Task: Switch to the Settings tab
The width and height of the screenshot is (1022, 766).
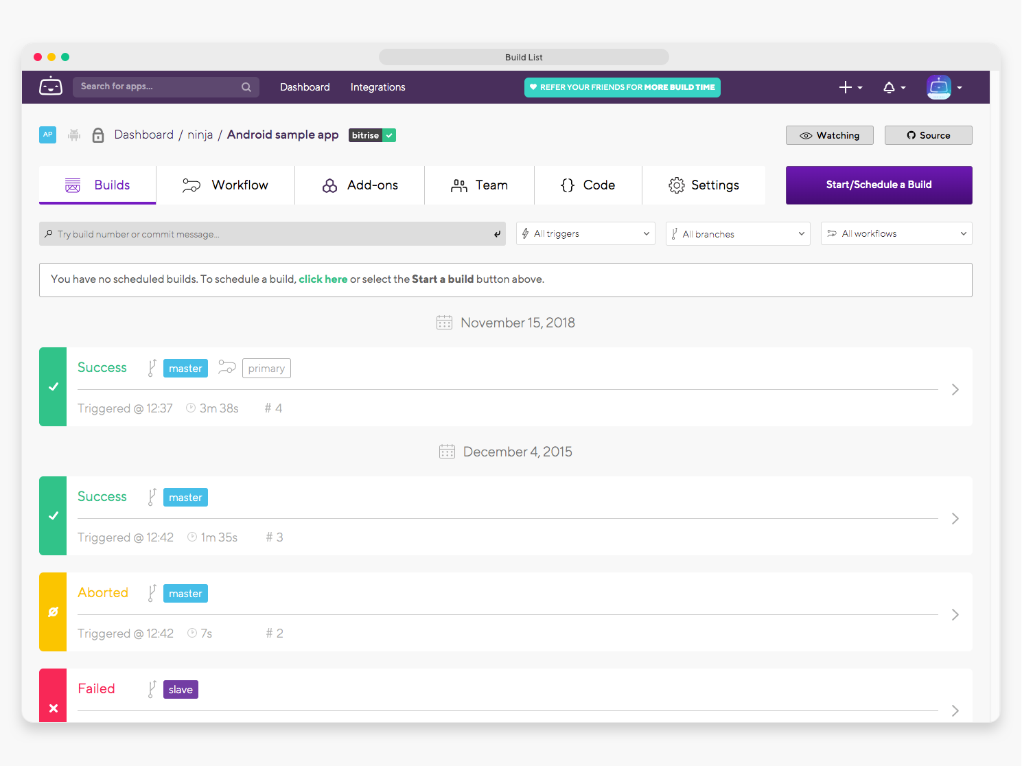Action: tap(704, 185)
